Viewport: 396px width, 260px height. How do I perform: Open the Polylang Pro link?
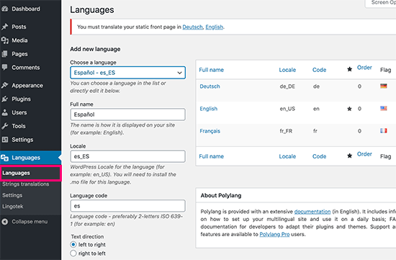274,235
